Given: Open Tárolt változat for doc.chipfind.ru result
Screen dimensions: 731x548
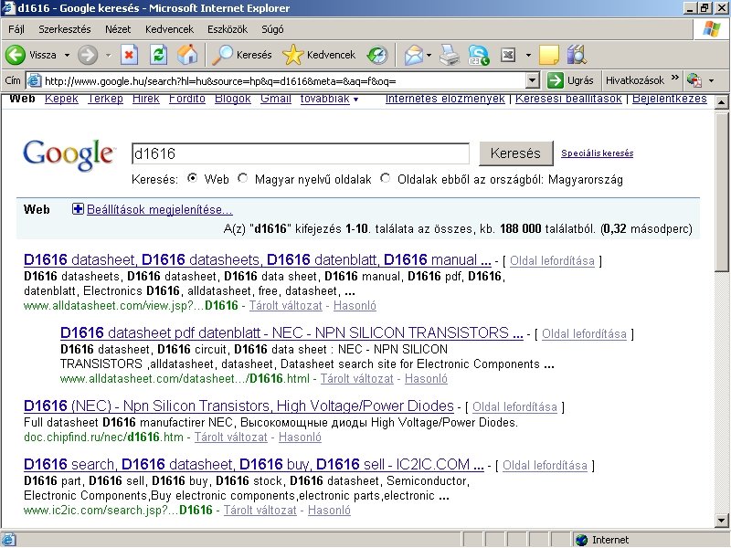Looking at the screenshot, I should pyautogui.click(x=231, y=437).
